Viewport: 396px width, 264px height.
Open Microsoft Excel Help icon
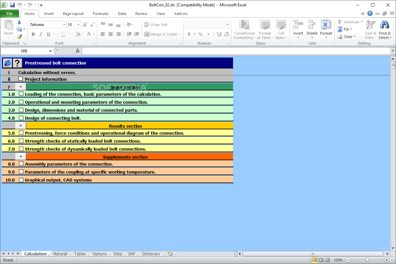pyautogui.click(x=370, y=14)
